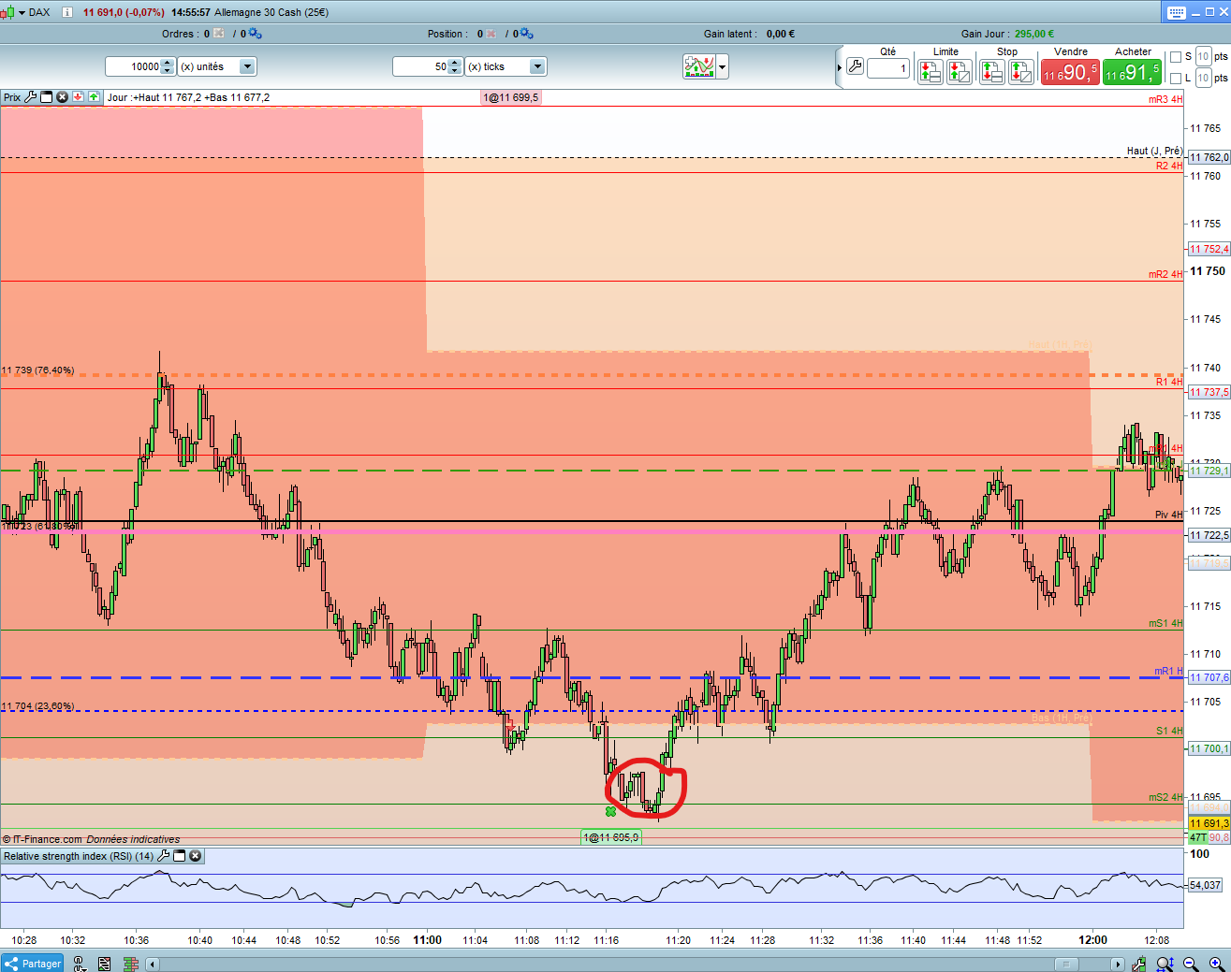Enable the S stop checkbox
Screen dimensions: 1231x972
pos(1176,57)
